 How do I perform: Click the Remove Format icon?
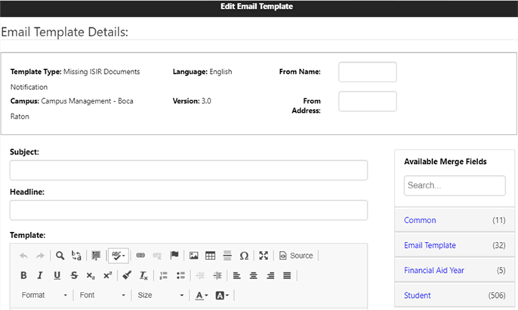(x=143, y=275)
